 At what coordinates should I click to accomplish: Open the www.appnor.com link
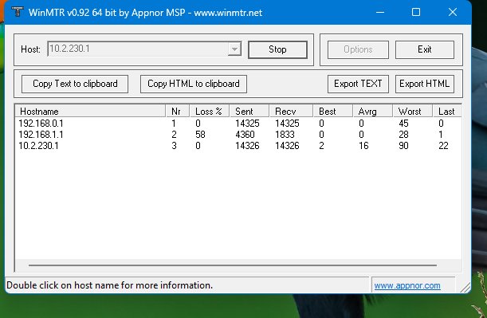(407, 285)
